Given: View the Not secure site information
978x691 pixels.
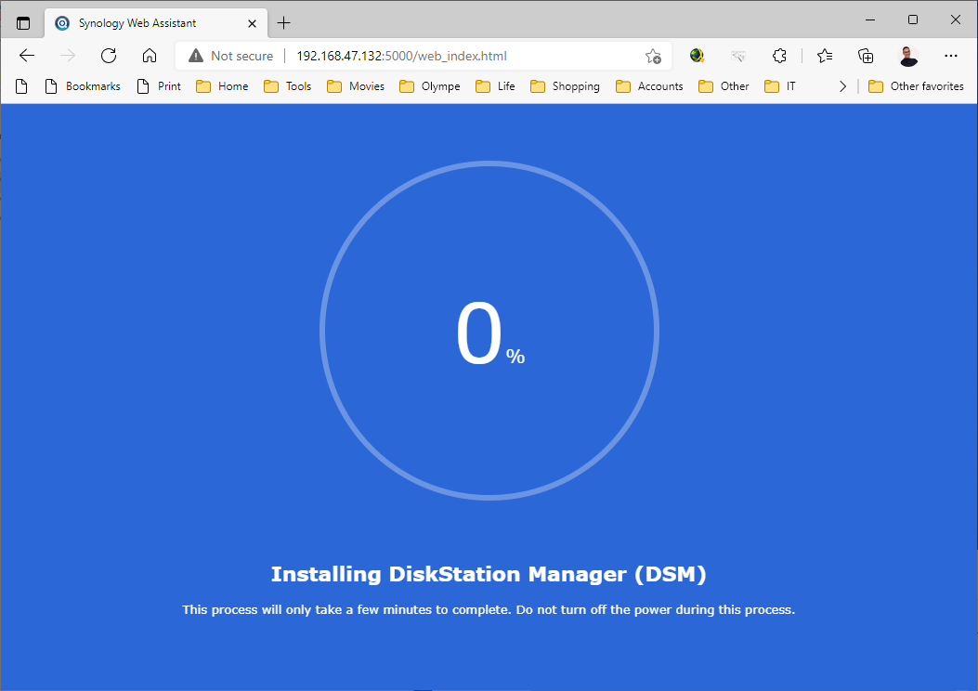Looking at the screenshot, I should coord(230,56).
